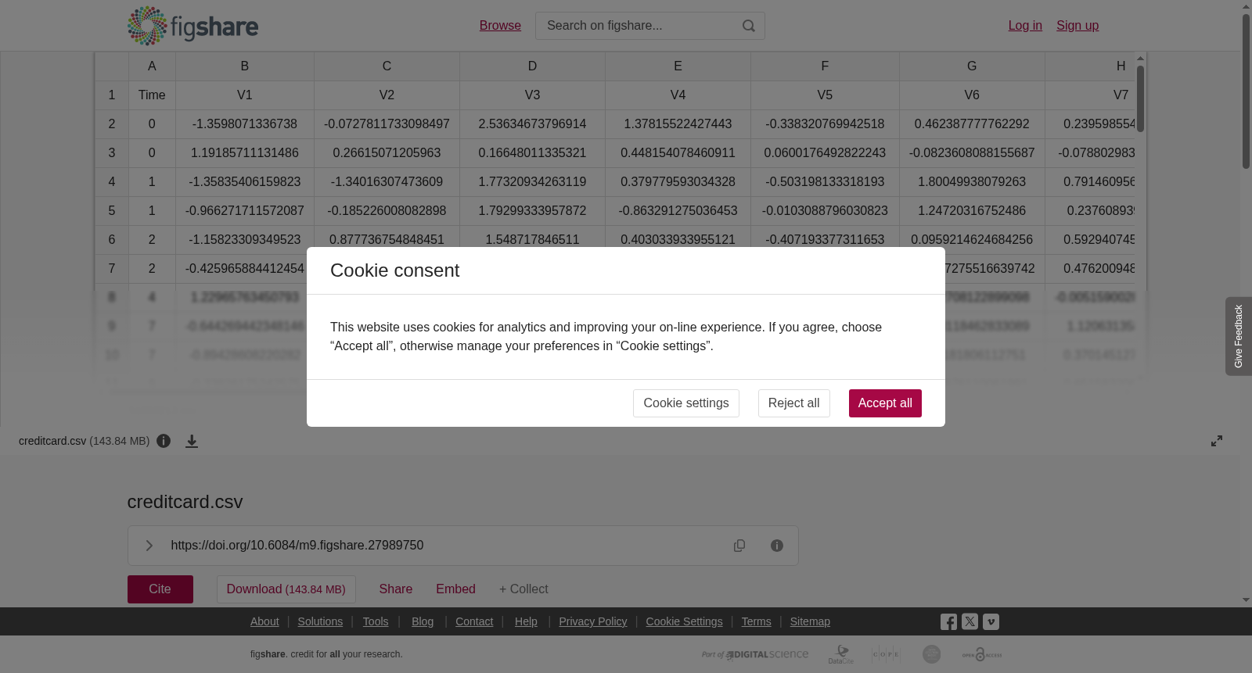
Task: Click row number 5 header
Action: click(x=112, y=211)
